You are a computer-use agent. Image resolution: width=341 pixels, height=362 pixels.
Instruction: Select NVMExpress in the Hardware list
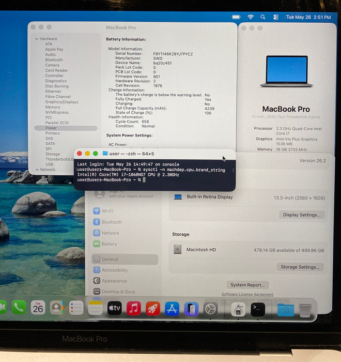click(57, 112)
